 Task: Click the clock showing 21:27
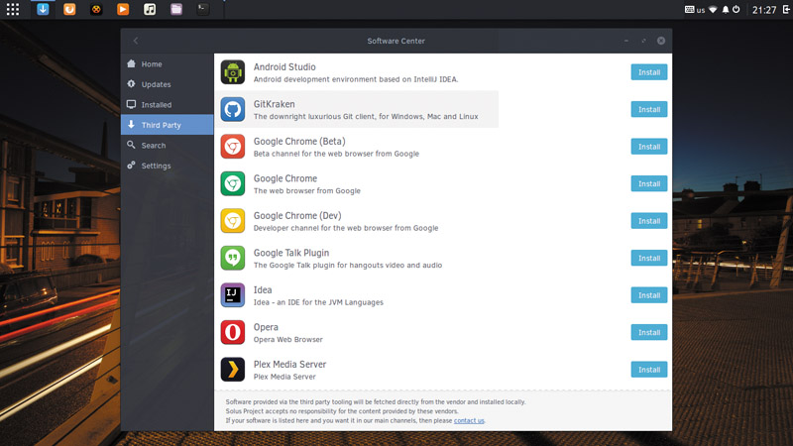[763, 10]
